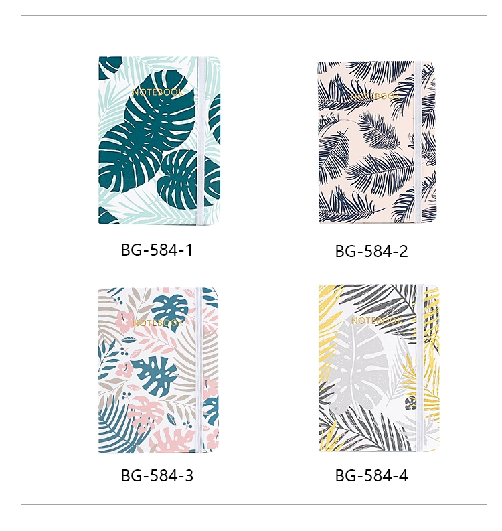Click gold NOTEBOOK text on yellow-grey notebook
Screen dimensions: 502x531
[x=377, y=320]
